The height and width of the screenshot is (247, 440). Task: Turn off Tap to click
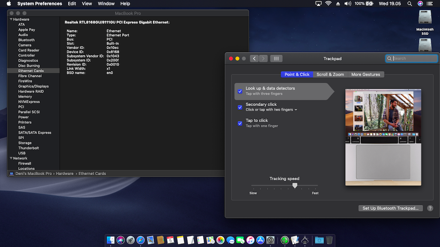(240, 123)
